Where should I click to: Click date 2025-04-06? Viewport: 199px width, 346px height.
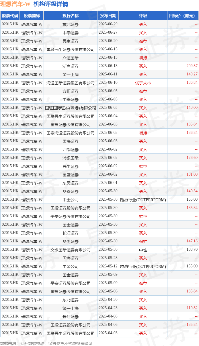pos(108,325)
